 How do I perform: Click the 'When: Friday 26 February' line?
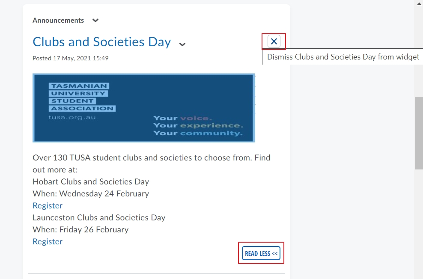(x=80, y=230)
